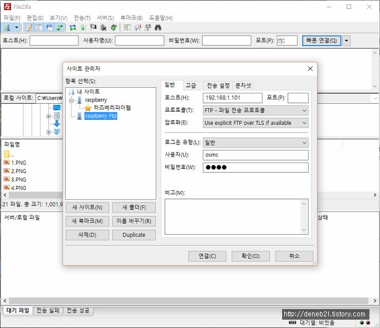The height and width of the screenshot is (328, 380).
Task: Click the site manager 포트(P) field
Action: (298, 98)
